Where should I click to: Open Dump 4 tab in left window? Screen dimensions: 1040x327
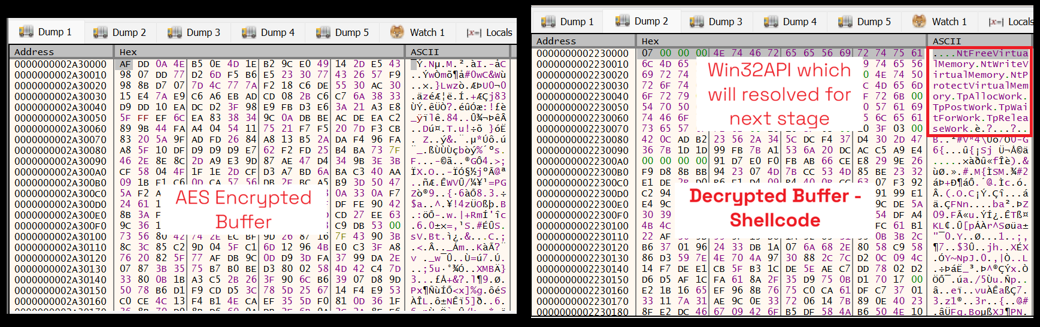tap(269, 32)
